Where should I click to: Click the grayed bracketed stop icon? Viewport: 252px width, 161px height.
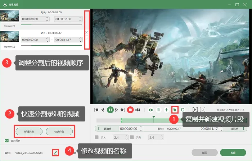[203, 110]
